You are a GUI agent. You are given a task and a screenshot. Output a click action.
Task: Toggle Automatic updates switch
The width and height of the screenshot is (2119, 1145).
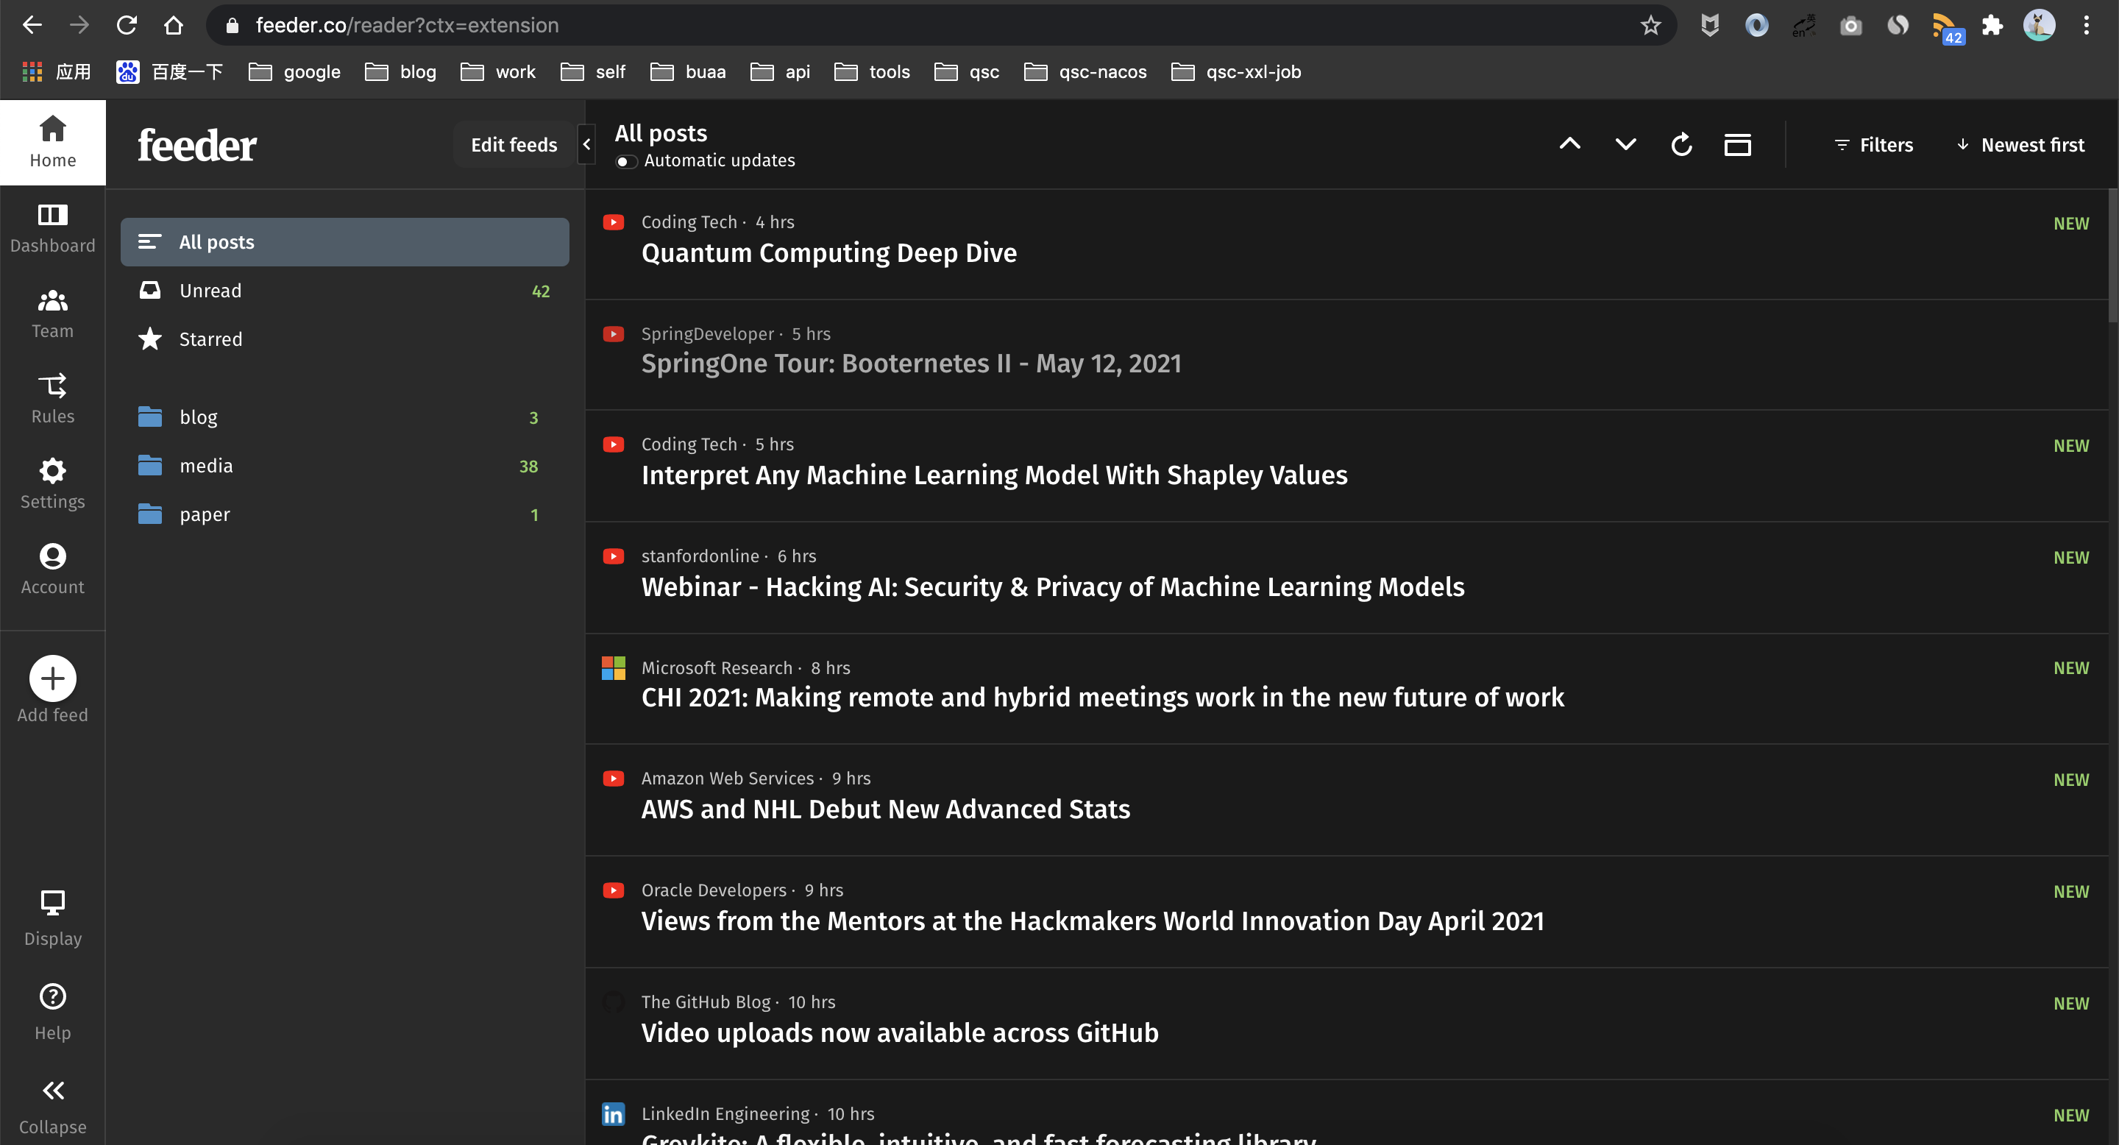click(x=625, y=161)
